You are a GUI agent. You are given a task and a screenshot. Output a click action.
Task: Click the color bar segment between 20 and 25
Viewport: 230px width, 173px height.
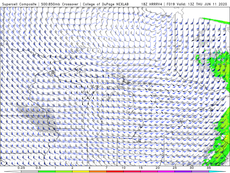point(166,172)
